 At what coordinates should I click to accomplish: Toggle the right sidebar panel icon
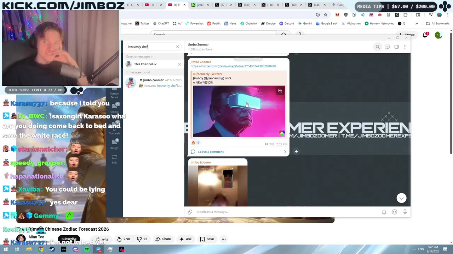tap(397, 47)
